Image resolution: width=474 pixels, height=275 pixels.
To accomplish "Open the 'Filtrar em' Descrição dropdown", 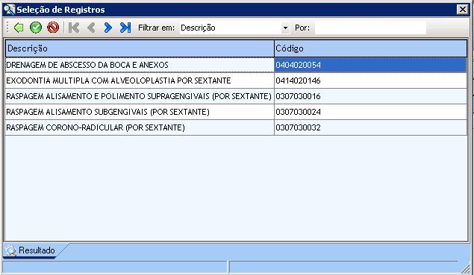I will pos(285,28).
